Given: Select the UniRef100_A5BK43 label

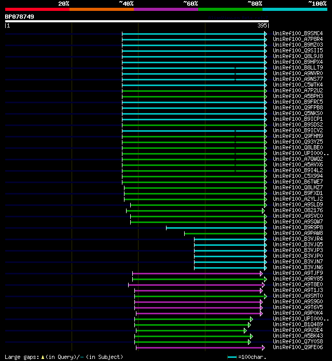Looking at the screenshot, I should coord(298,336).
